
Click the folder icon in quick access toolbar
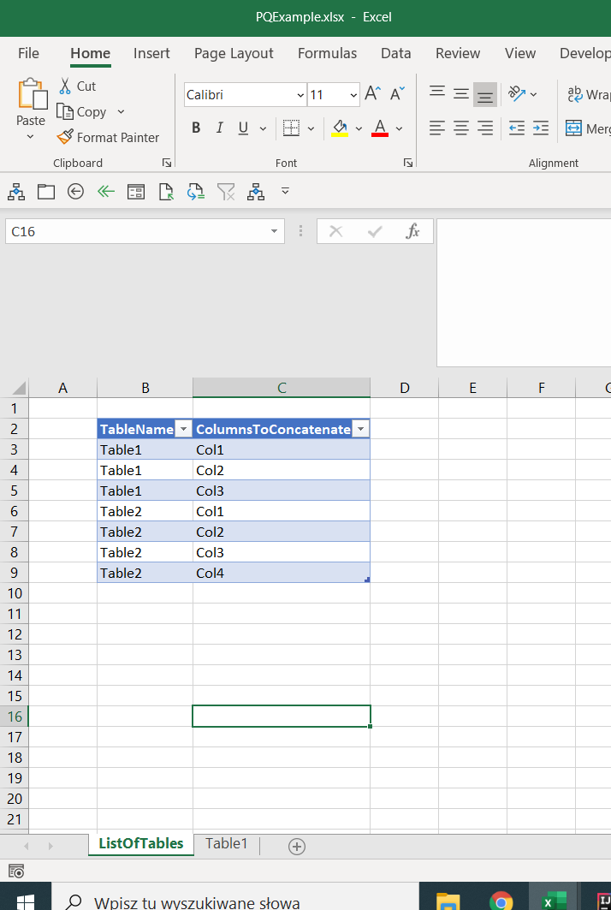pos(46,192)
